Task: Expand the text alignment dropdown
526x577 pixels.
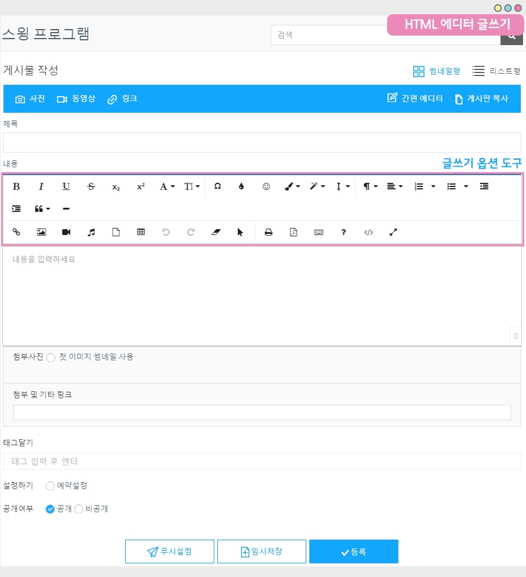Action: pos(395,186)
